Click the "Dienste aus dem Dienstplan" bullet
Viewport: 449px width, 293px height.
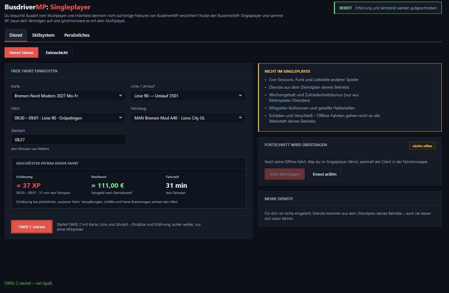(x=309, y=87)
